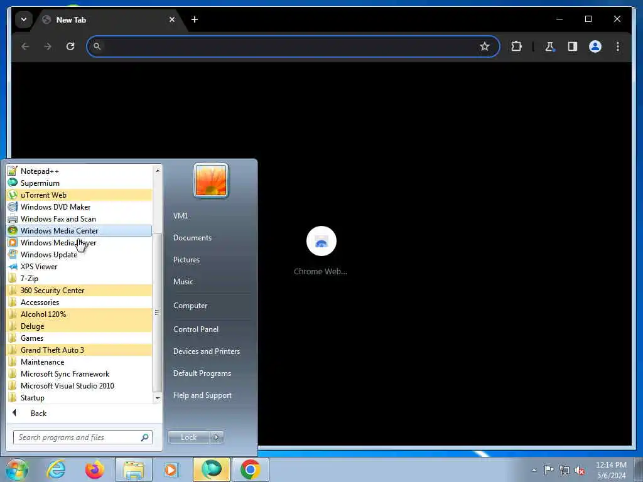Expand the Maintenance folder
The width and height of the screenshot is (643, 482).
click(79, 362)
